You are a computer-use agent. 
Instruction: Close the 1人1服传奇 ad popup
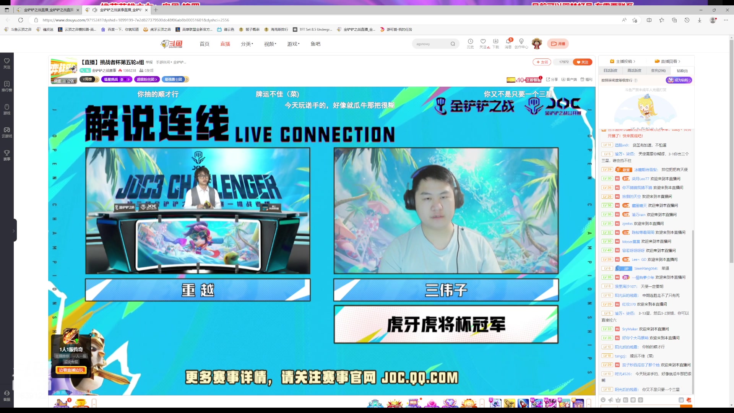[91, 335]
